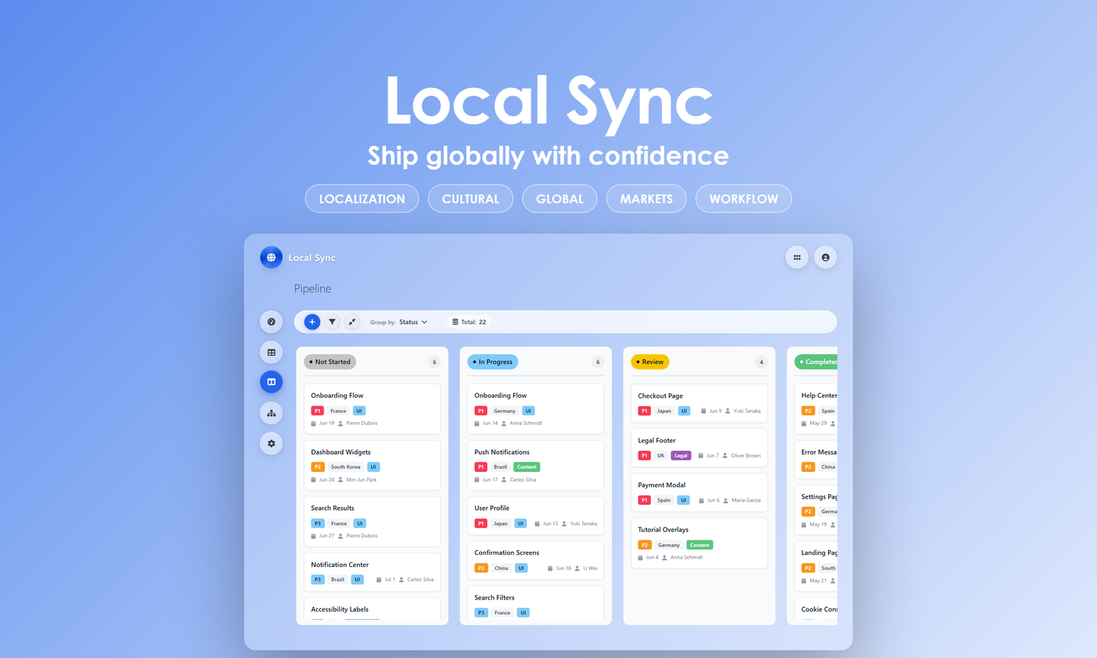
Task: Select the GLOBAL tag pill
Action: tap(560, 199)
